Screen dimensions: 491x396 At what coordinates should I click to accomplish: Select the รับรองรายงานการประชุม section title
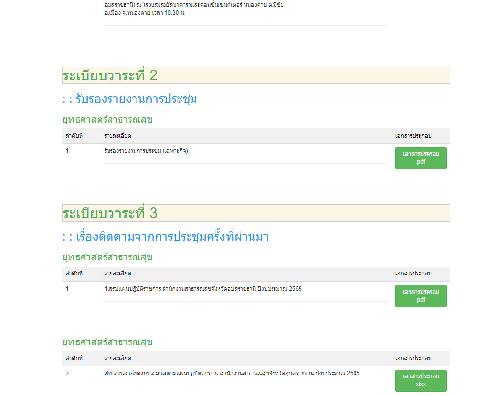130,99
